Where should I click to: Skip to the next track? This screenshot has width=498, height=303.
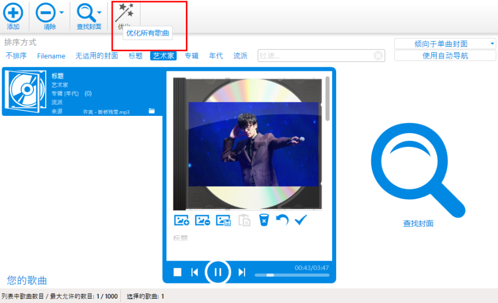point(242,272)
